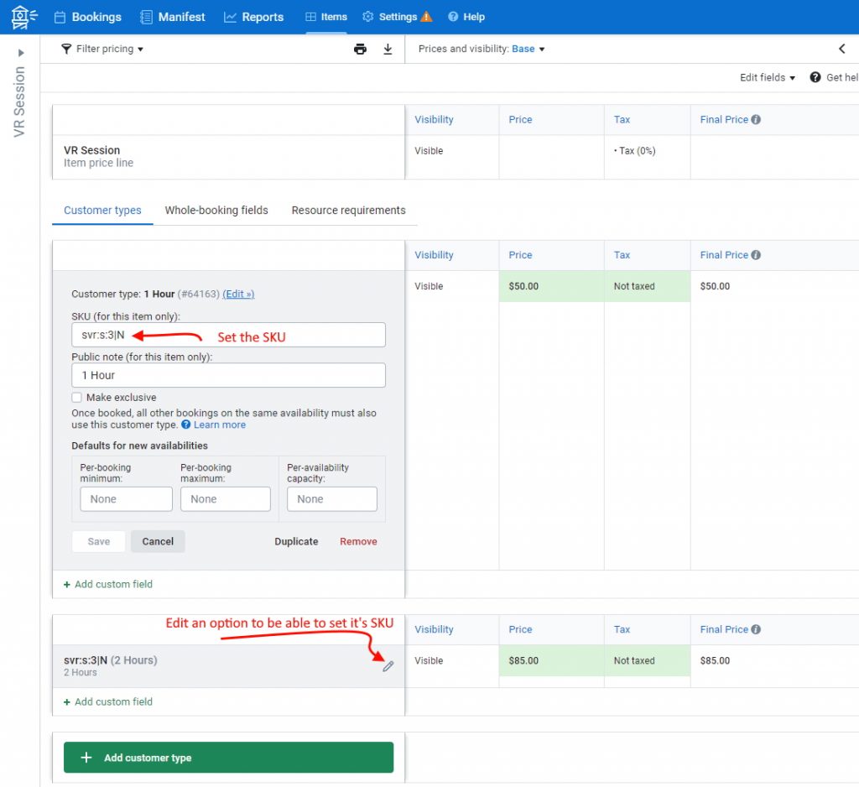Click Final Price info icon in VR Session table
The height and width of the screenshot is (787, 859).
tap(756, 119)
